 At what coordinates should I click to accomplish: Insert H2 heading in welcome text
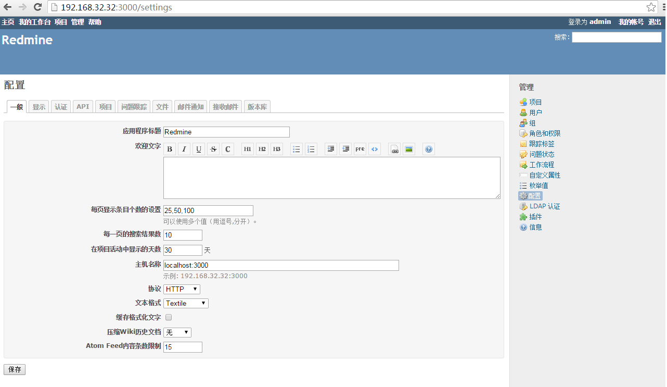pos(262,149)
